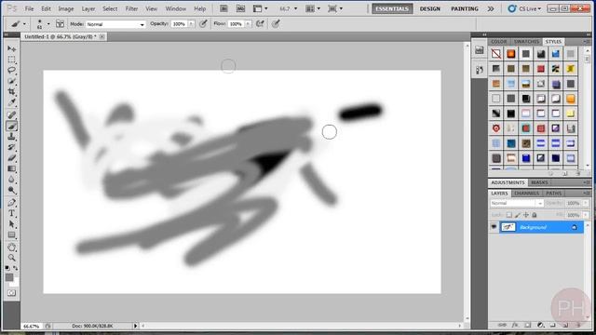
Task: Select the Spot Healing Brush tool
Action: (11, 115)
